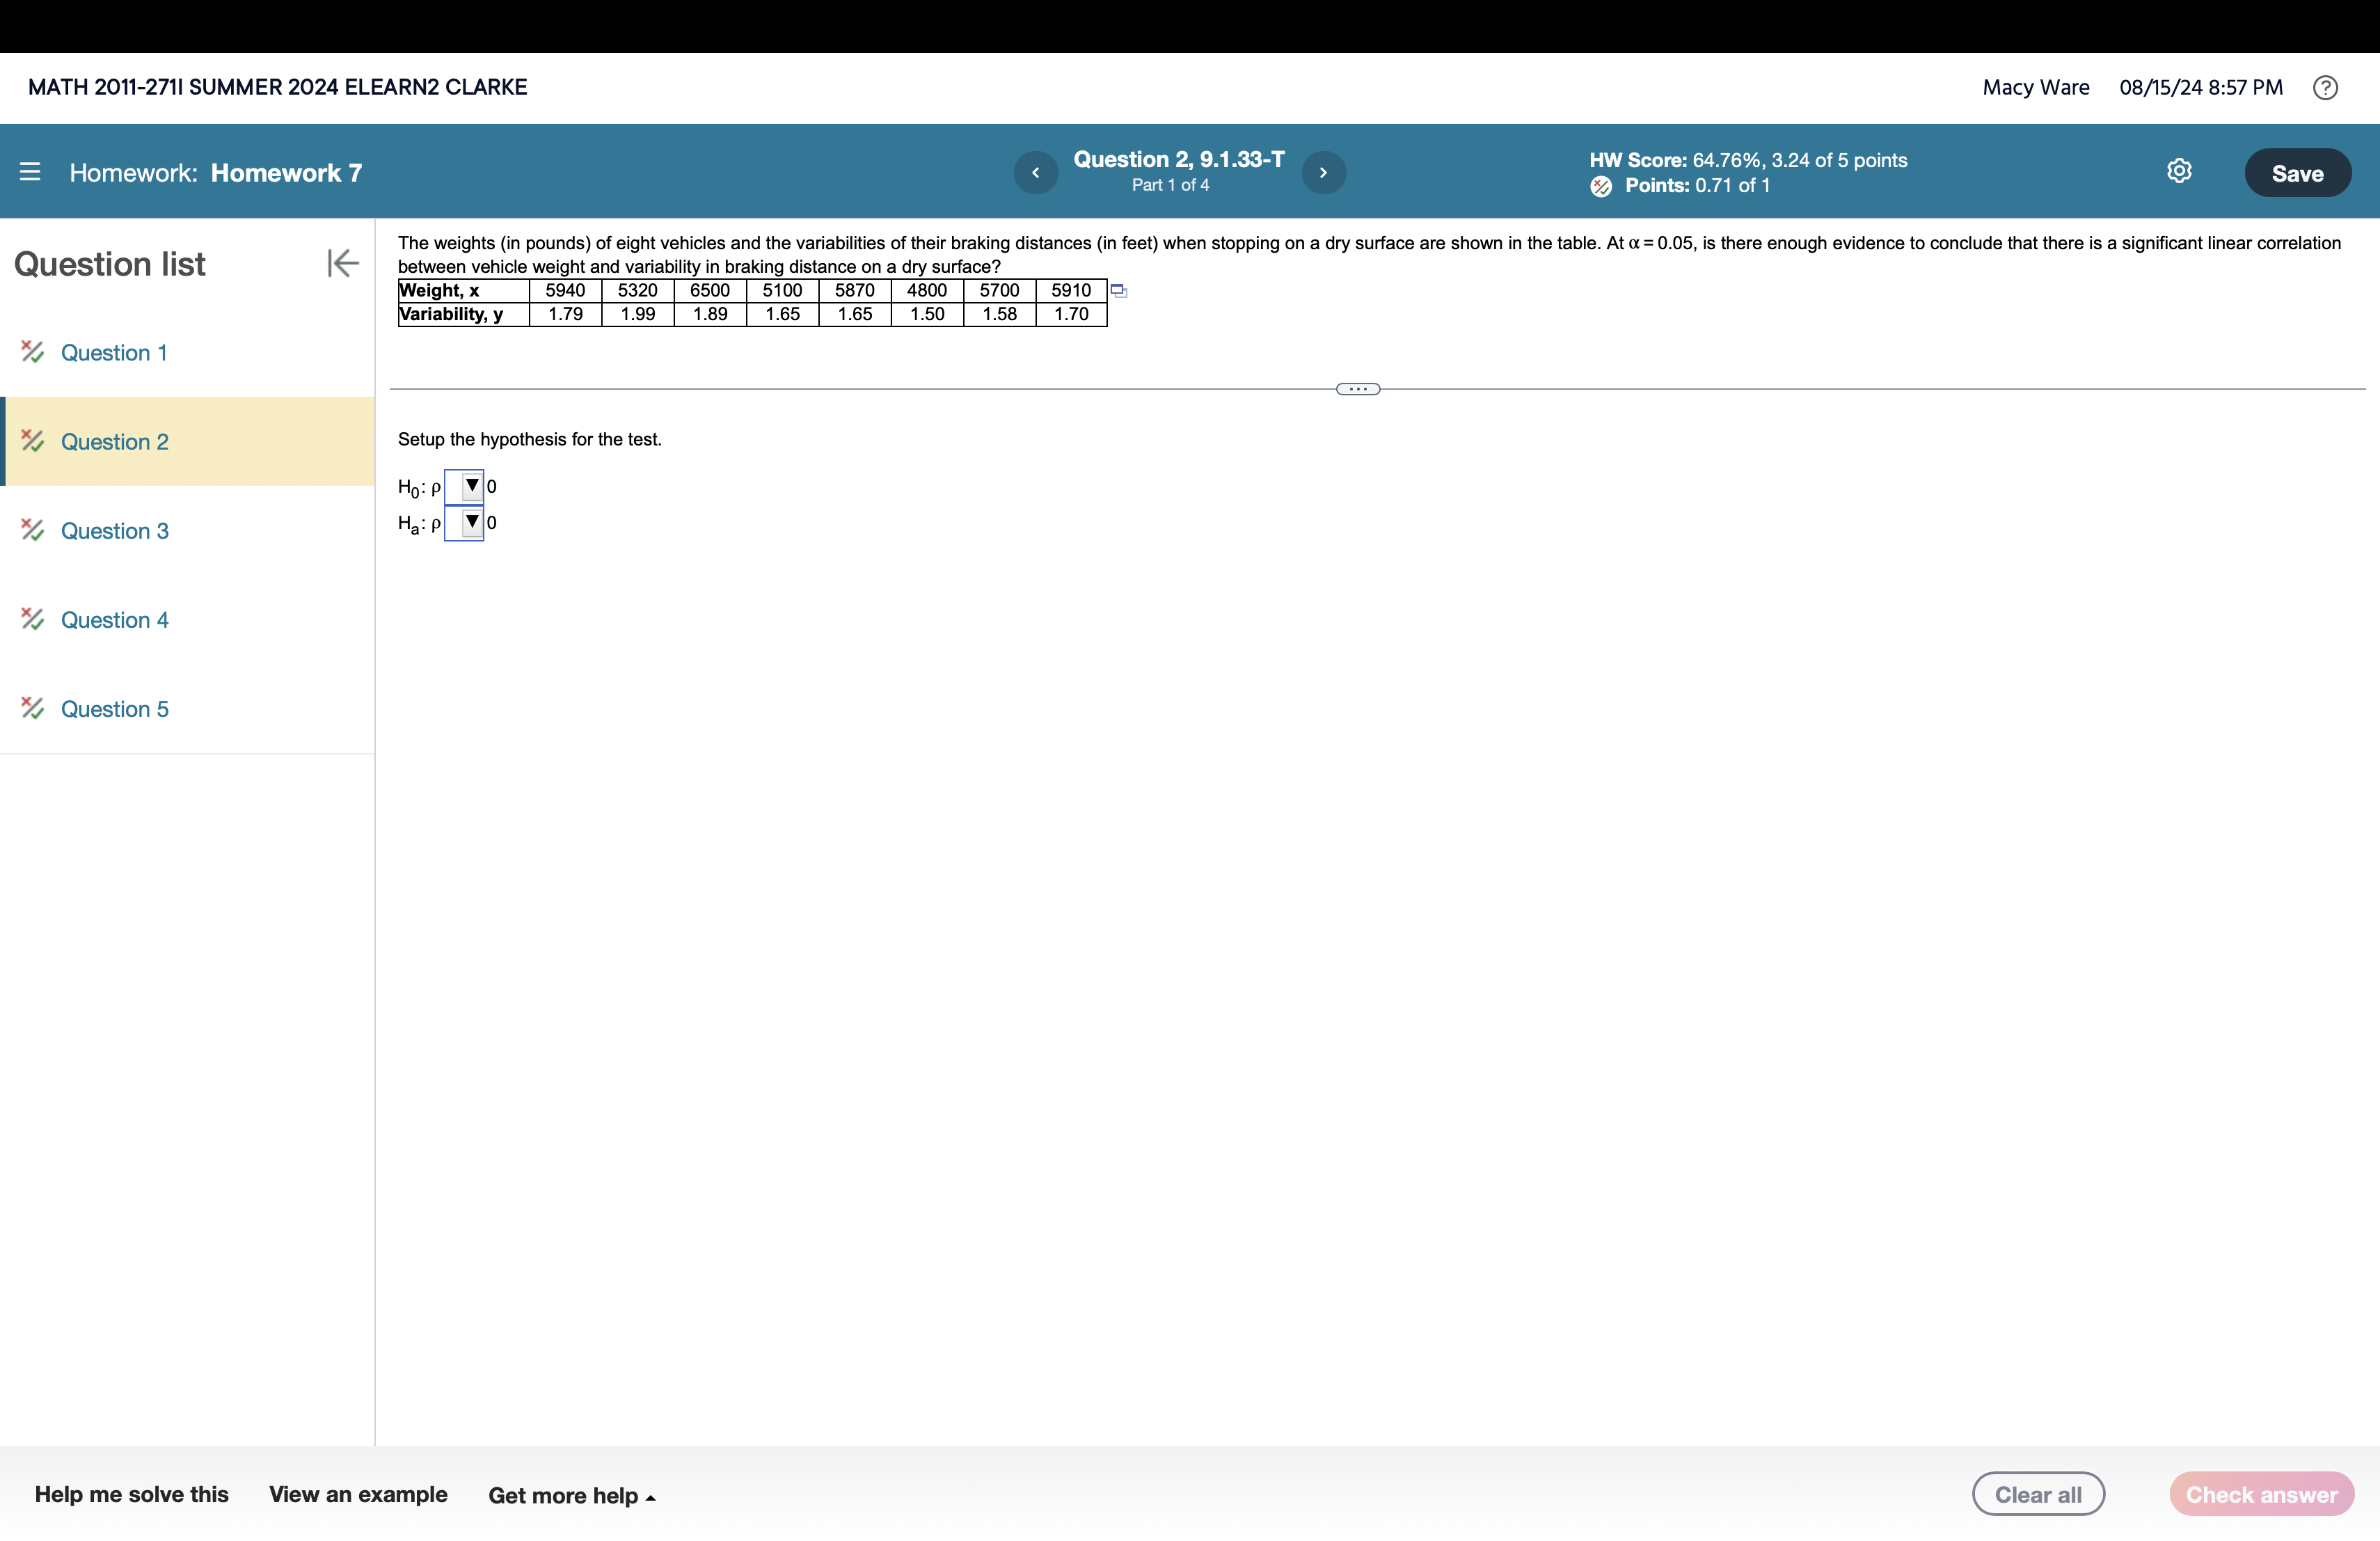
Task: Select Question 1 in the list
Action: [x=113, y=353]
